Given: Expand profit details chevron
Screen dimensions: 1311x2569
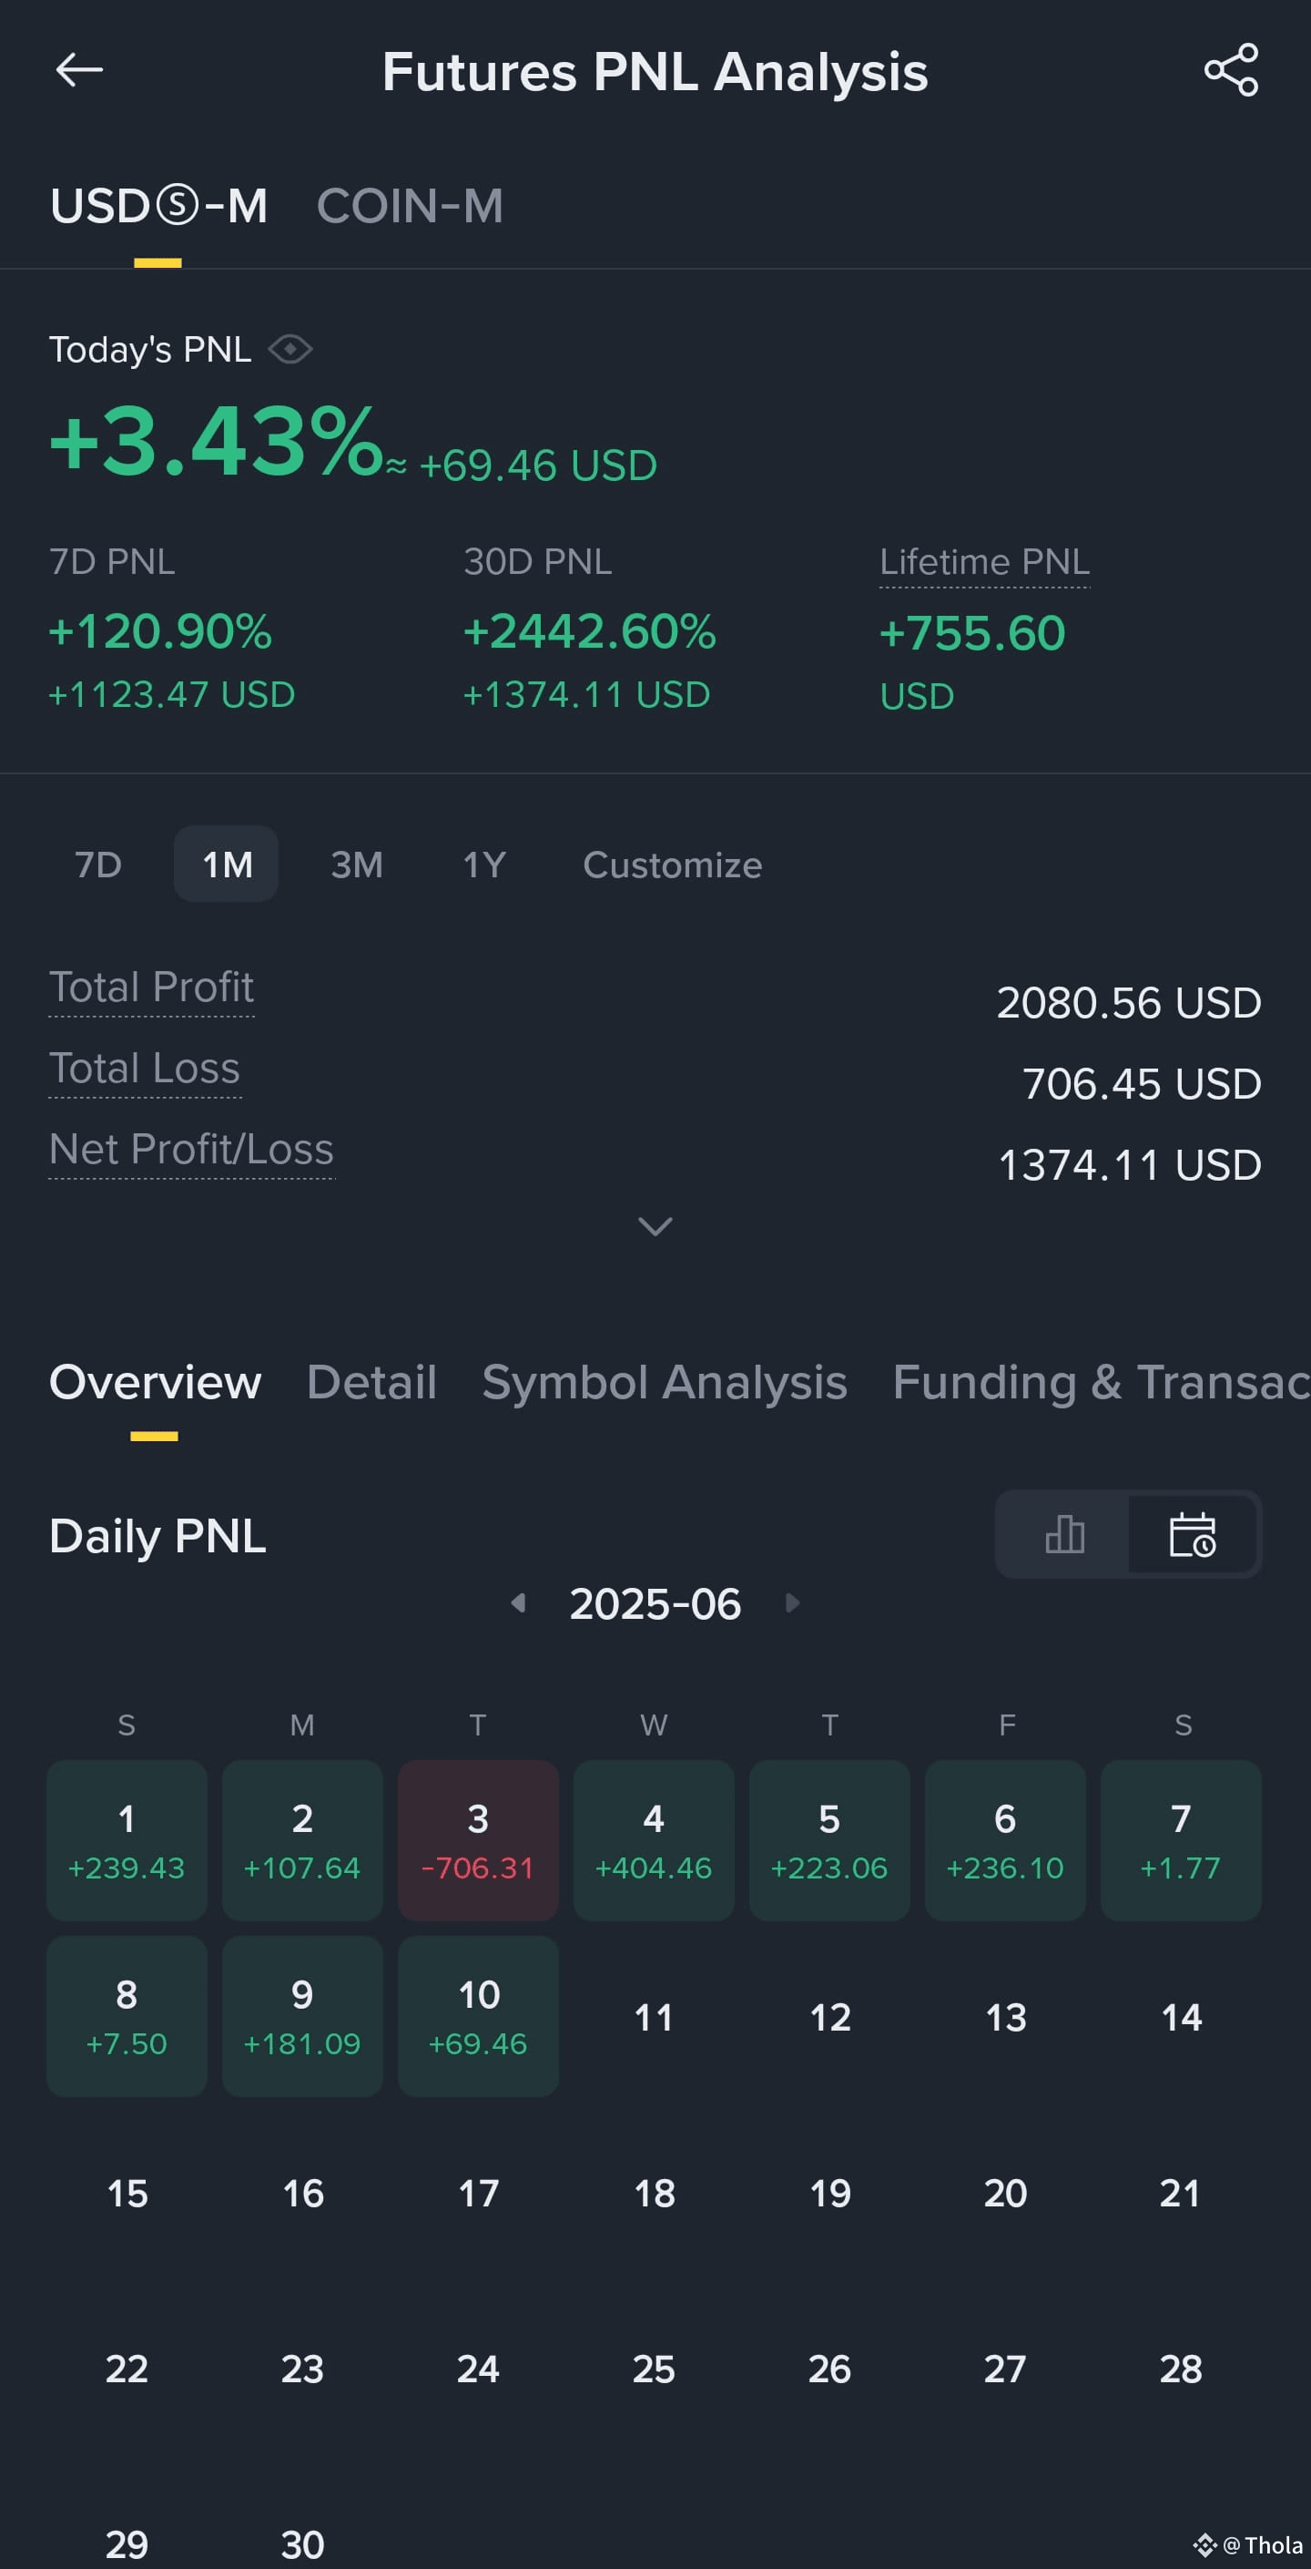Looking at the screenshot, I should click(655, 1225).
